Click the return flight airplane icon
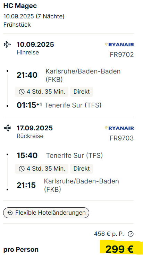The height and width of the screenshot is (258, 143). (x=7, y=128)
